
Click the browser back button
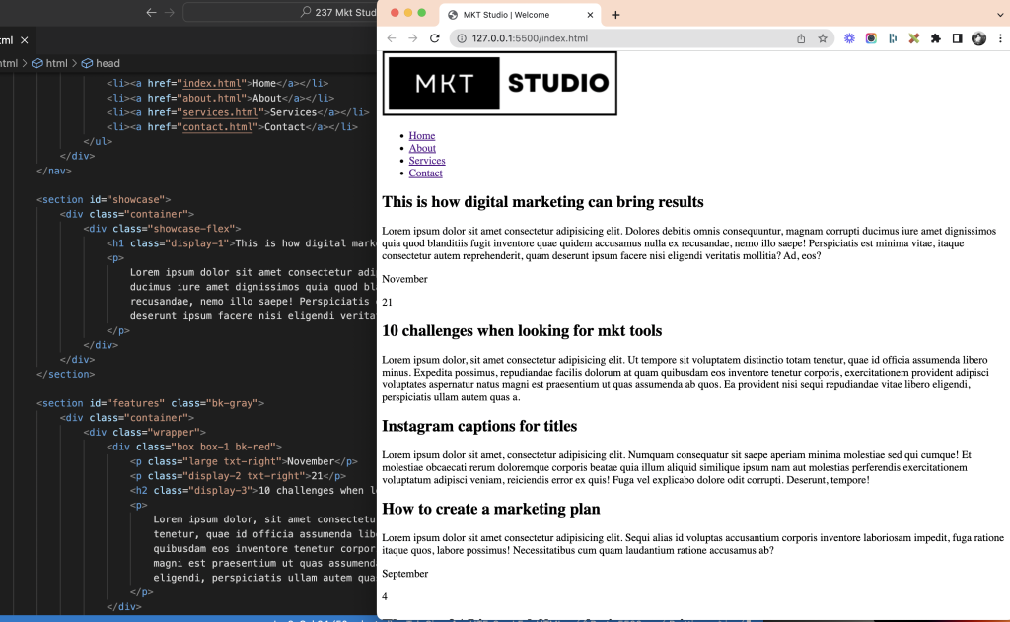tap(392, 38)
